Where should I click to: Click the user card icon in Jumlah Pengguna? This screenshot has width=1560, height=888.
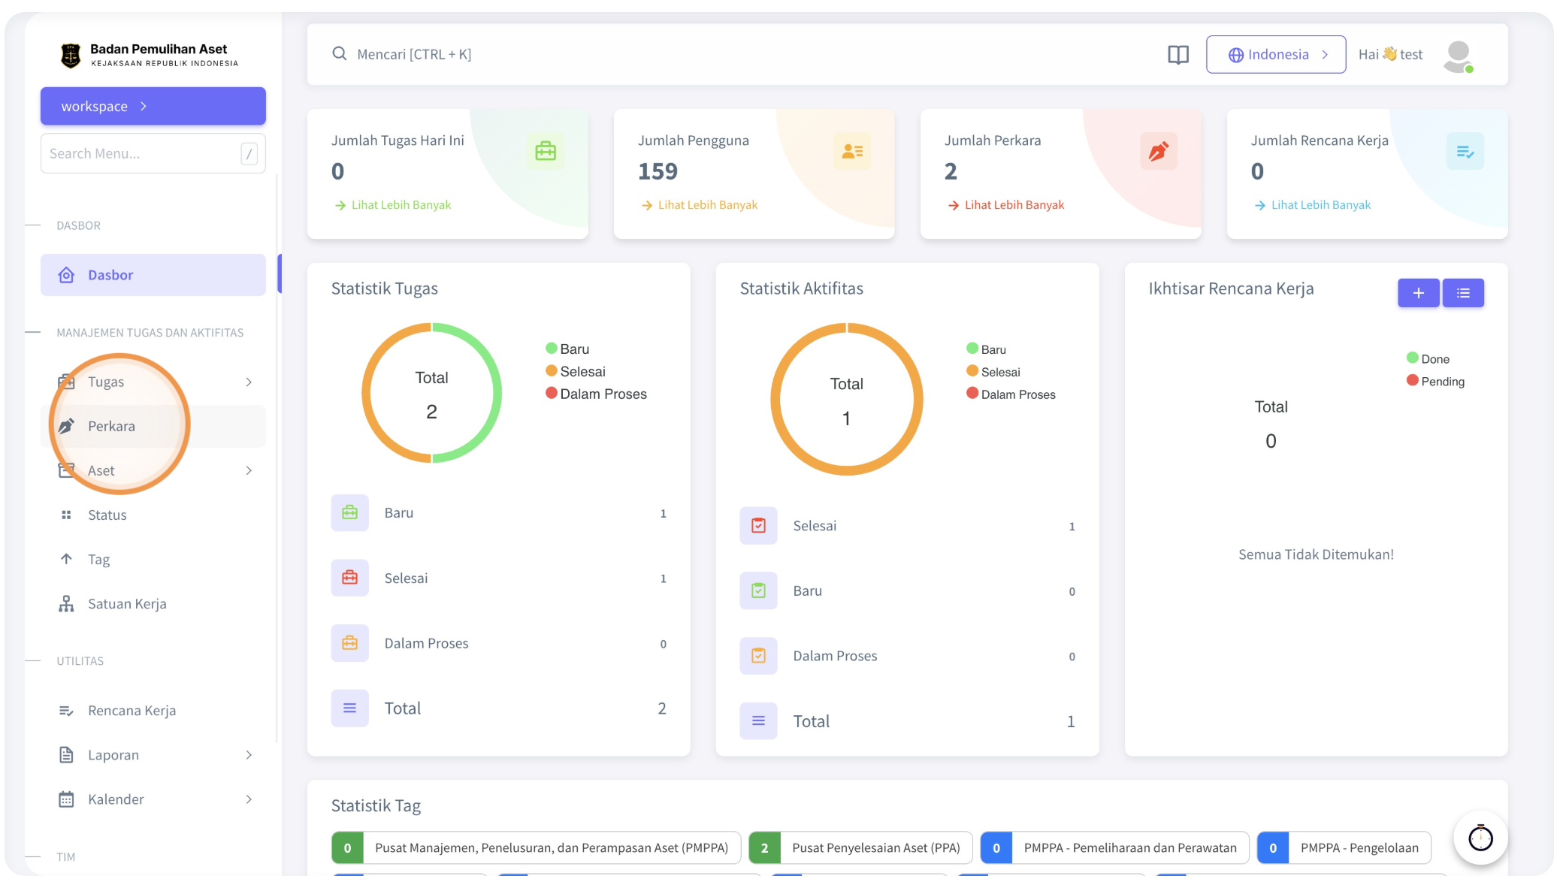[852, 151]
